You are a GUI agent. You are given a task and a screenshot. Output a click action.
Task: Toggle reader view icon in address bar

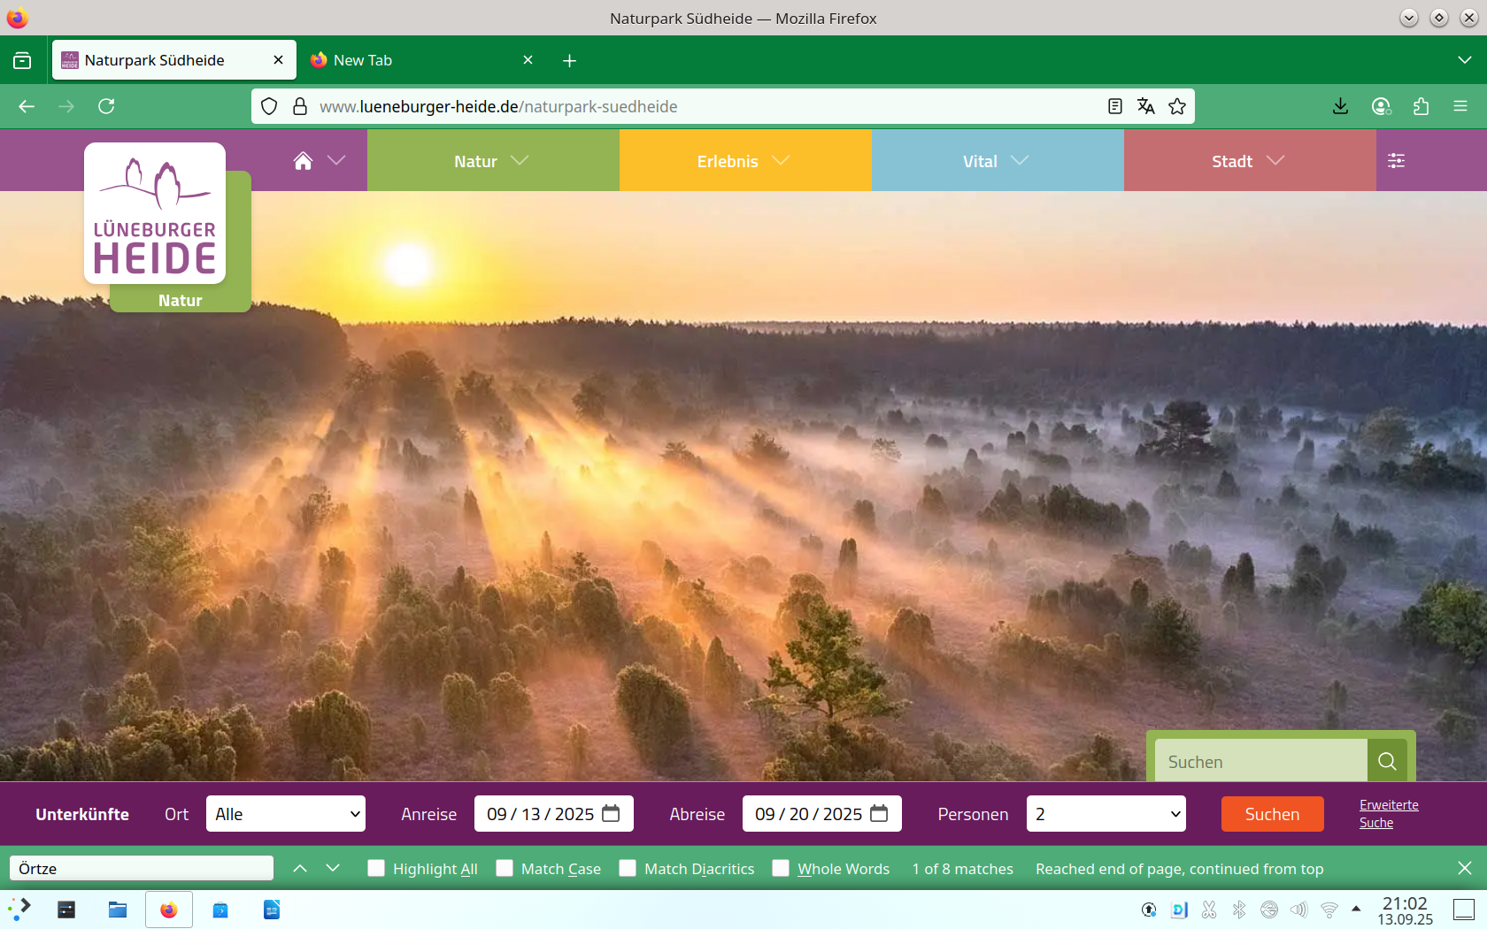tap(1114, 106)
